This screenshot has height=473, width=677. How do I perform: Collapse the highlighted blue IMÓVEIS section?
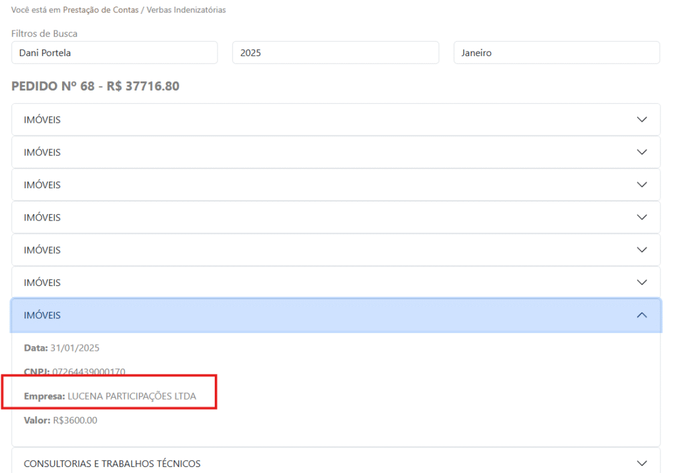(x=336, y=315)
